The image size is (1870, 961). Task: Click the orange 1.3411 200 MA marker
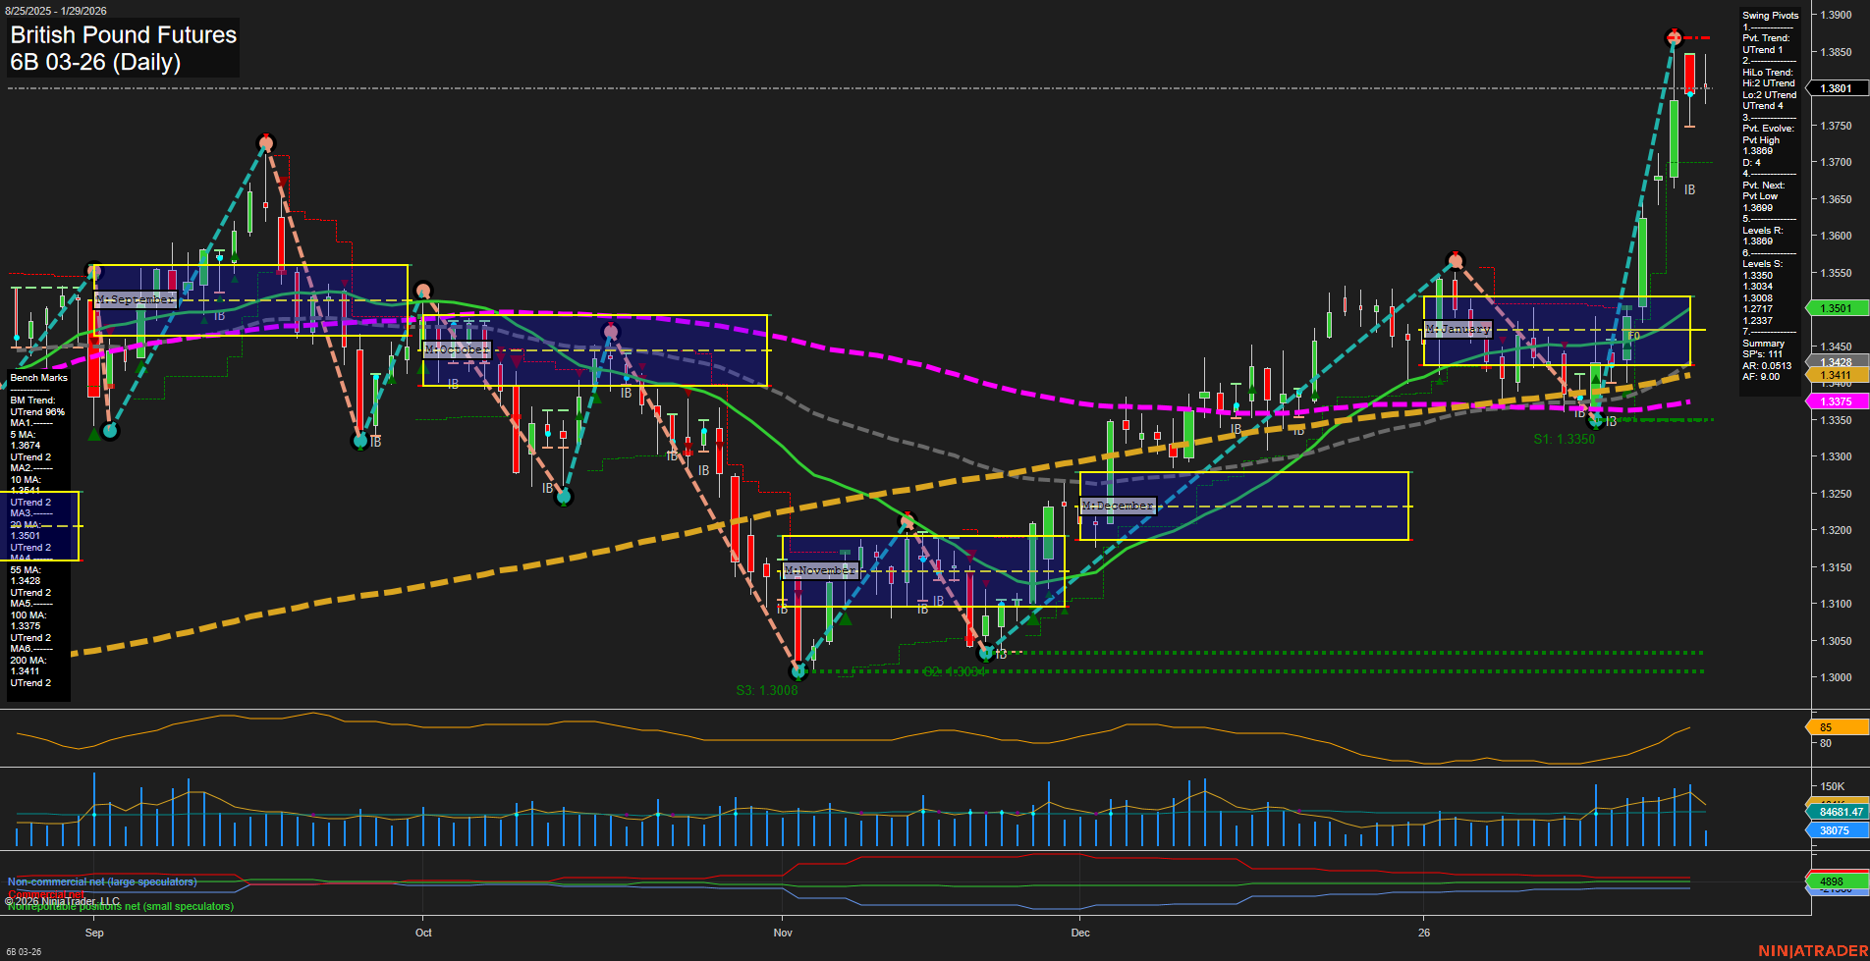click(1836, 374)
